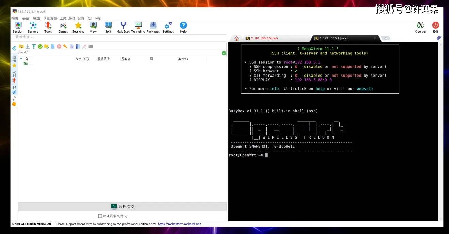Switch to tab 2. 192.168.5.5(root)
Image resolution: width=449 pixels, height=234 pixels.
[x=277, y=38]
